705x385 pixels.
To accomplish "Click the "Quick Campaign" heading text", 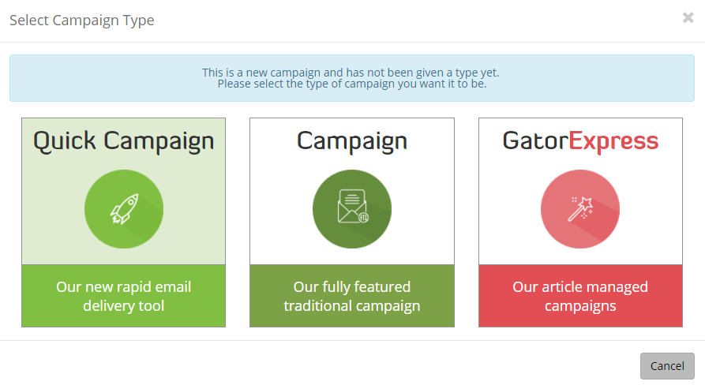I will tap(124, 141).
